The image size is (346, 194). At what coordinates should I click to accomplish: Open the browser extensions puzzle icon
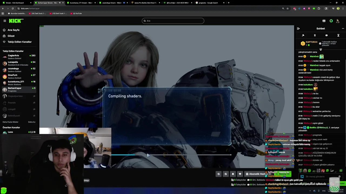319,8
